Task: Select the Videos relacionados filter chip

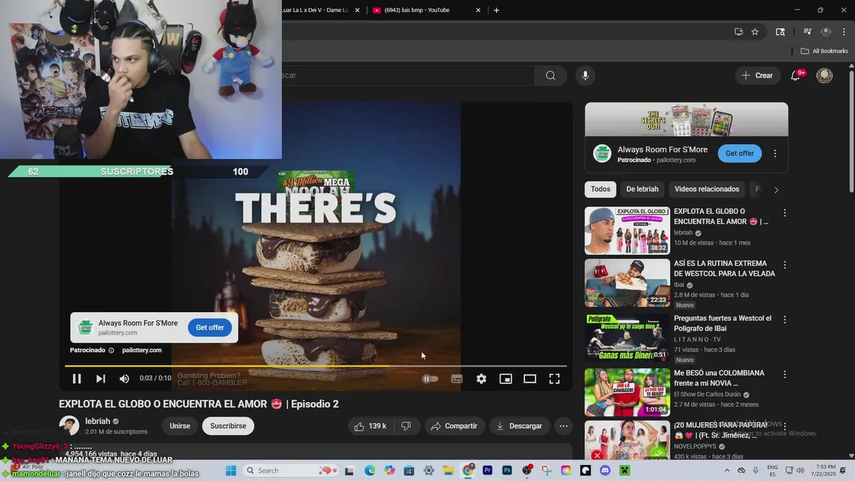Action: [707, 189]
